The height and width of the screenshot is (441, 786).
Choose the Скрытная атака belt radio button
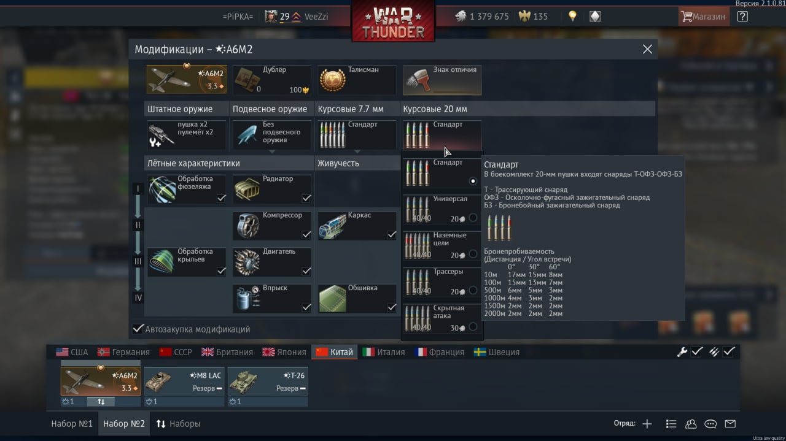point(473,327)
